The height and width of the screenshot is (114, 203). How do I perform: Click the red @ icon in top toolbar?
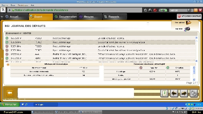point(155,10)
